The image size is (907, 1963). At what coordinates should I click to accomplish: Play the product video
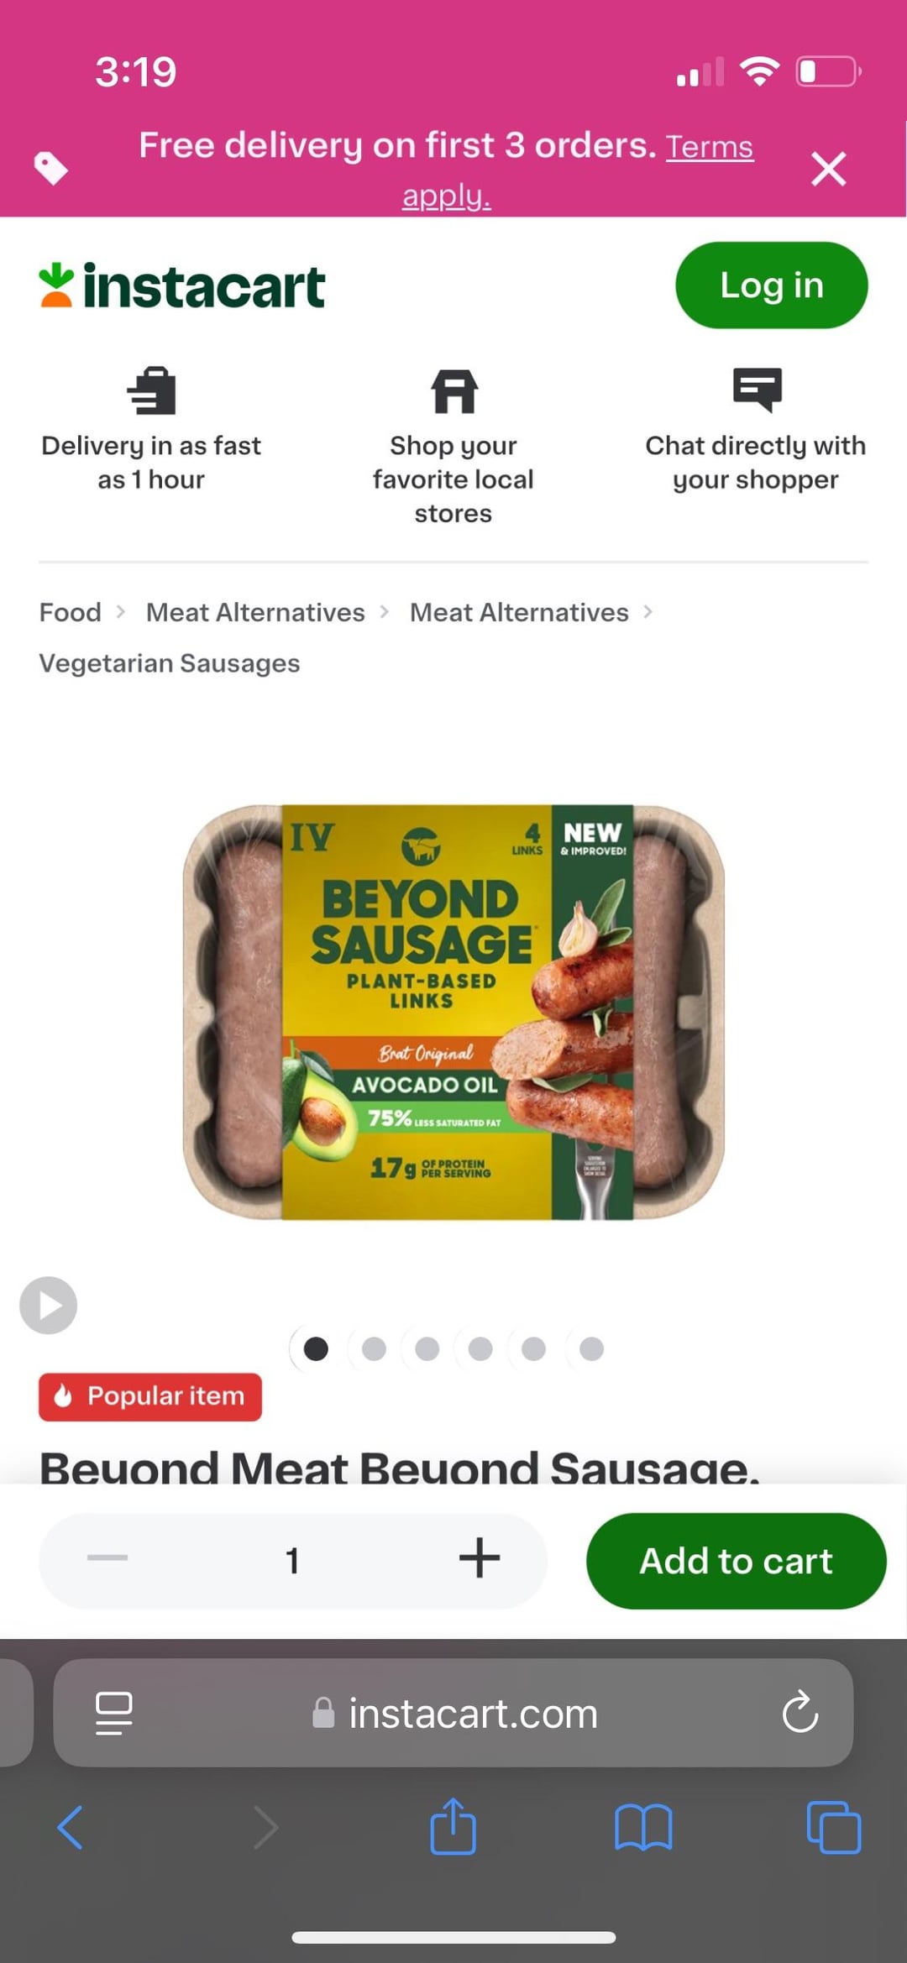coord(48,1305)
